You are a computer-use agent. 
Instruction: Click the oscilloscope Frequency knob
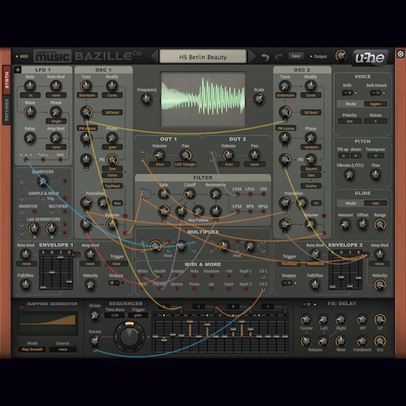click(147, 99)
